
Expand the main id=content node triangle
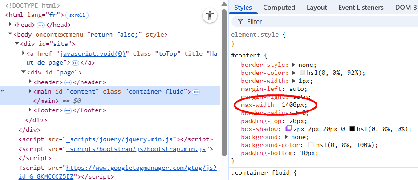(x=30, y=91)
